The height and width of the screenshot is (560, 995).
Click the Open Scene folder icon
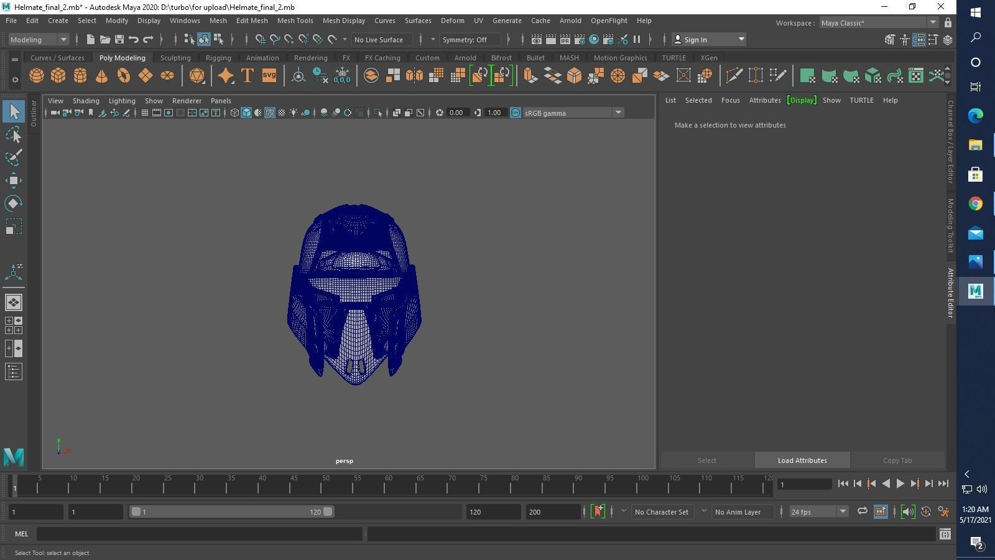coord(104,39)
